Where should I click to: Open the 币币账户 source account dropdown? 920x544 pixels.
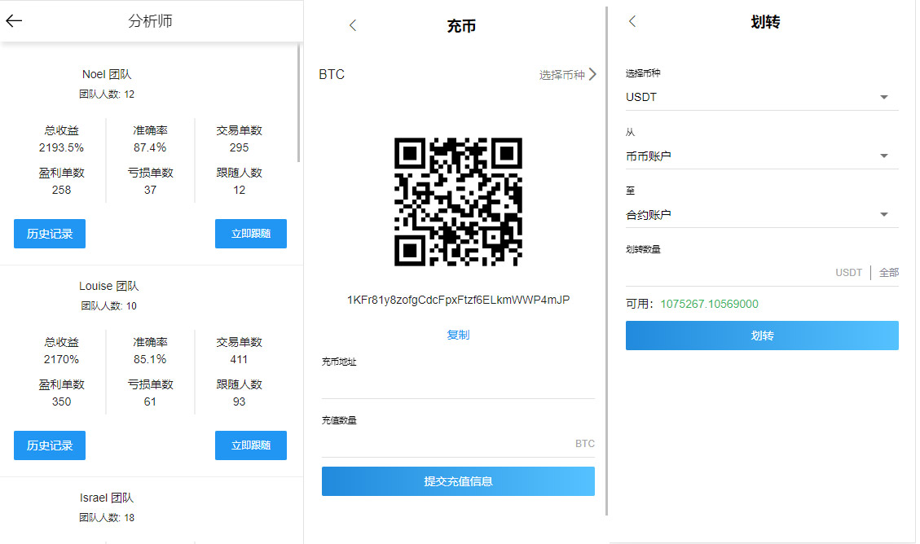tap(762, 156)
